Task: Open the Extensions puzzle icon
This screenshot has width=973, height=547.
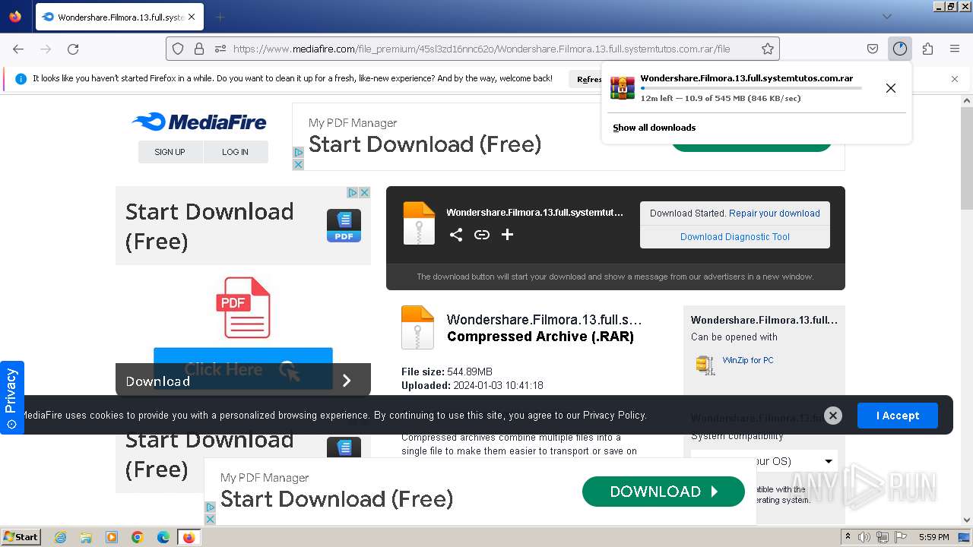Action: [x=927, y=49]
